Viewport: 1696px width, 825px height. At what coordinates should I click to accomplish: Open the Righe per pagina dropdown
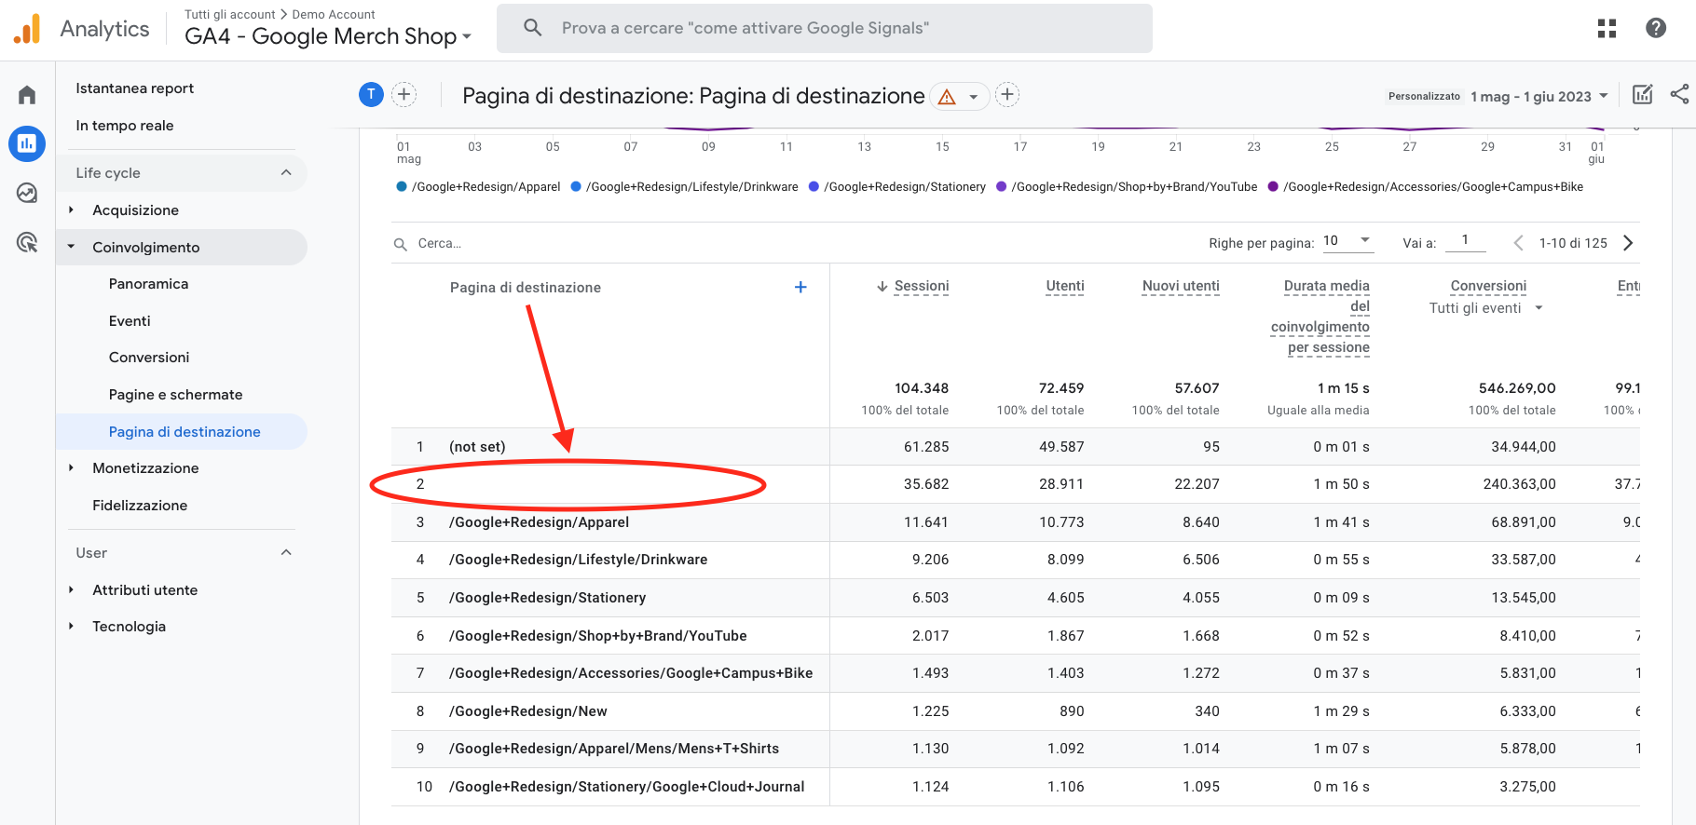click(x=1347, y=241)
